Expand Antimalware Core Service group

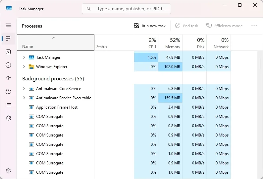(24, 88)
